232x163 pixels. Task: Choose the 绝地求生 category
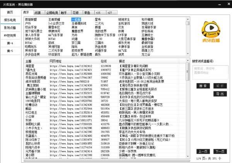click(124, 20)
